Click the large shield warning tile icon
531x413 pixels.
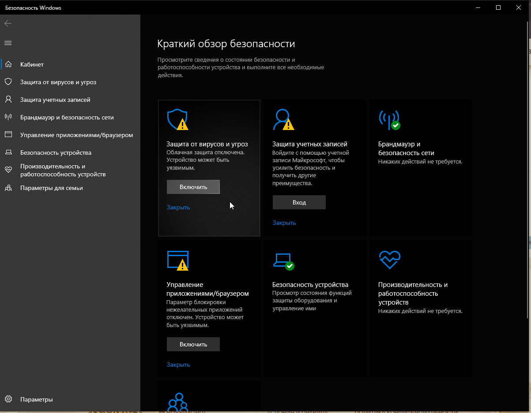click(x=177, y=119)
